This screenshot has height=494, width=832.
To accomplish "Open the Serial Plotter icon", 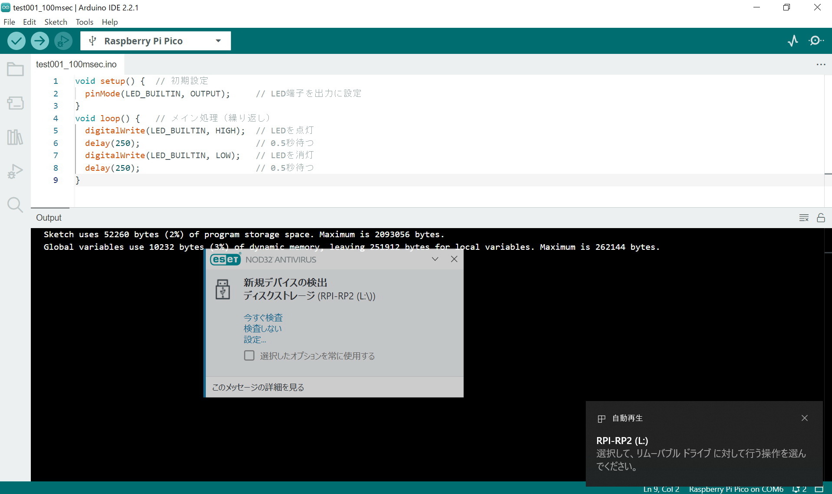I will tap(793, 41).
